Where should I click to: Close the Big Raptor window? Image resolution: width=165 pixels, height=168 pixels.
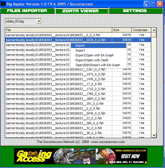(160, 4)
